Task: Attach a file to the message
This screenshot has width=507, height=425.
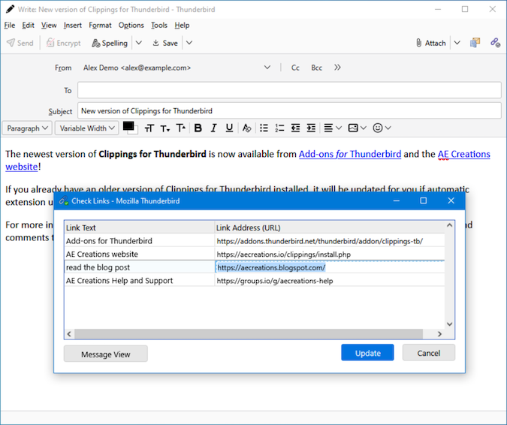Action: coord(430,43)
